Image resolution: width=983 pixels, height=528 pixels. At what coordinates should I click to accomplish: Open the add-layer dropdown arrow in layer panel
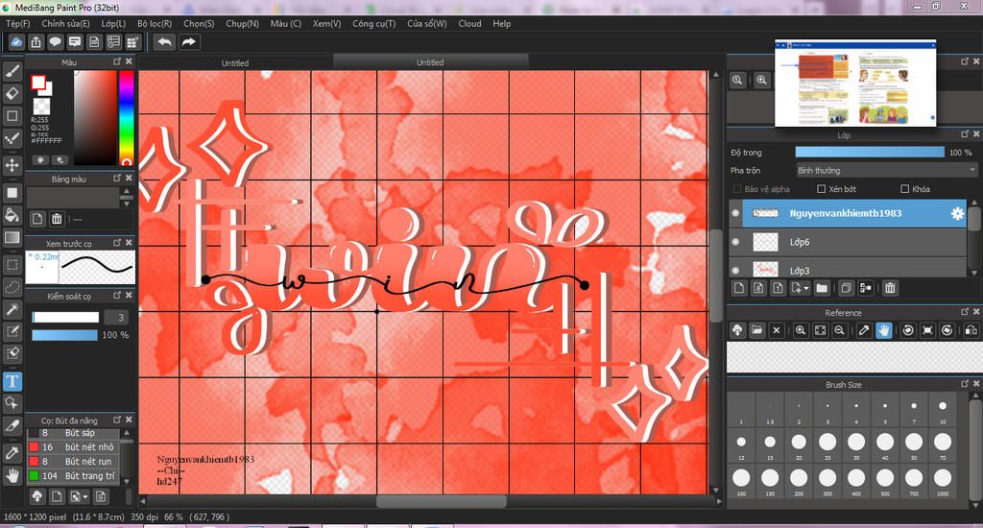(x=806, y=288)
